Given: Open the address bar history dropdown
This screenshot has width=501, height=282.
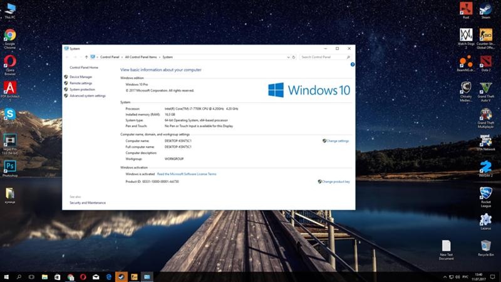Looking at the screenshot, I should click(288, 57).
